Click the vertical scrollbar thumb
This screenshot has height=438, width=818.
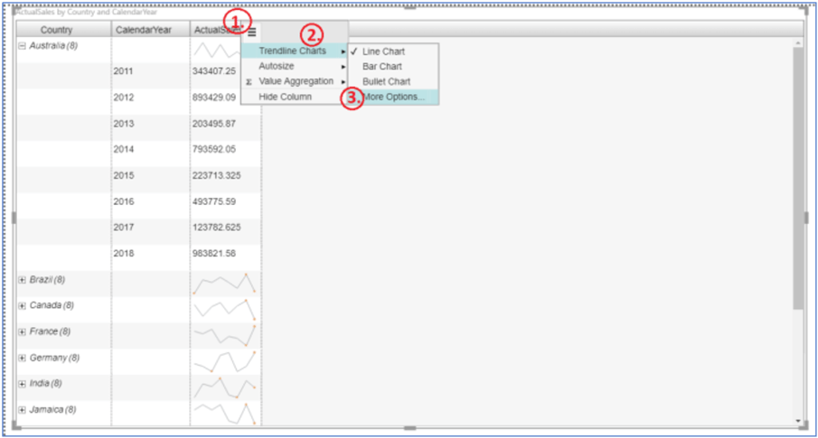pyautogui.click(x=797, y=177)
